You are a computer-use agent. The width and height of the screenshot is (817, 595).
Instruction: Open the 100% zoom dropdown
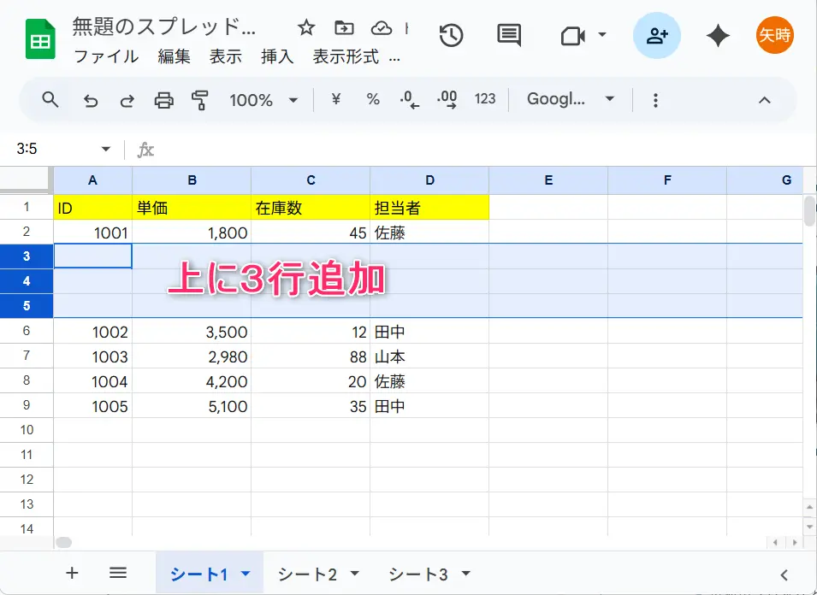pyautogui.click(x=263, y=100)
